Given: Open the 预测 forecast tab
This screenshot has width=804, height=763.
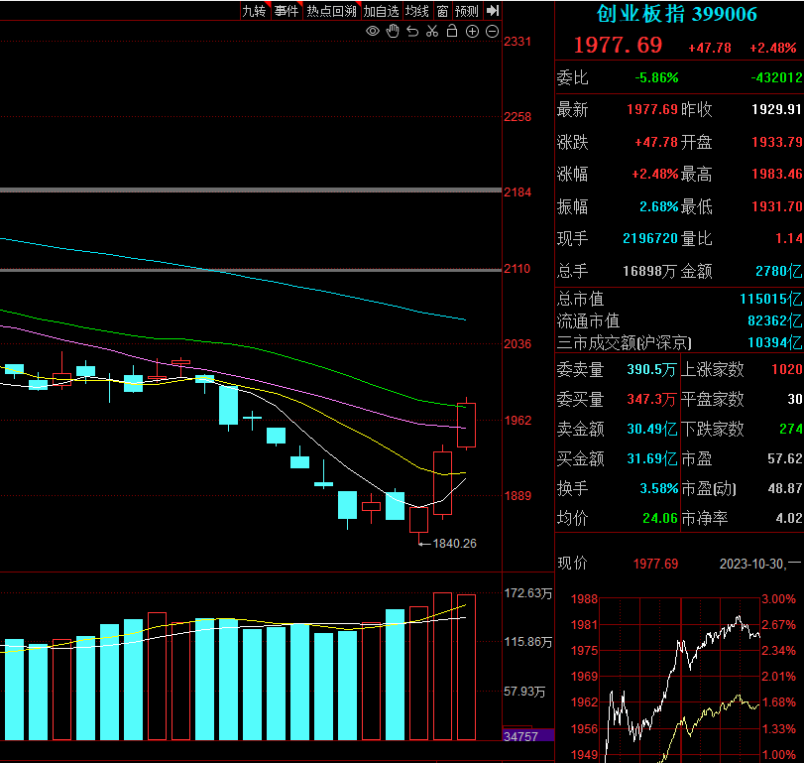Looking at the screenshot, I should 467,11.
